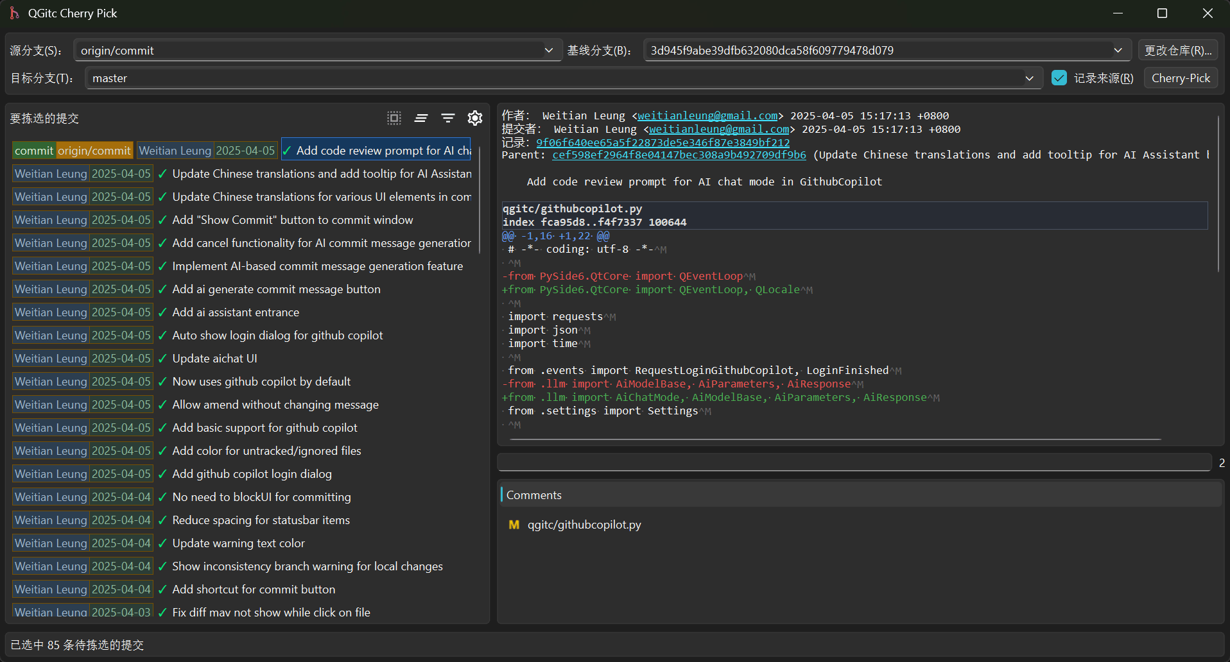Screen dimensions: 1230x662
Task: Uncheck the 'Update warning text color' commit
Action: (162, 543)
